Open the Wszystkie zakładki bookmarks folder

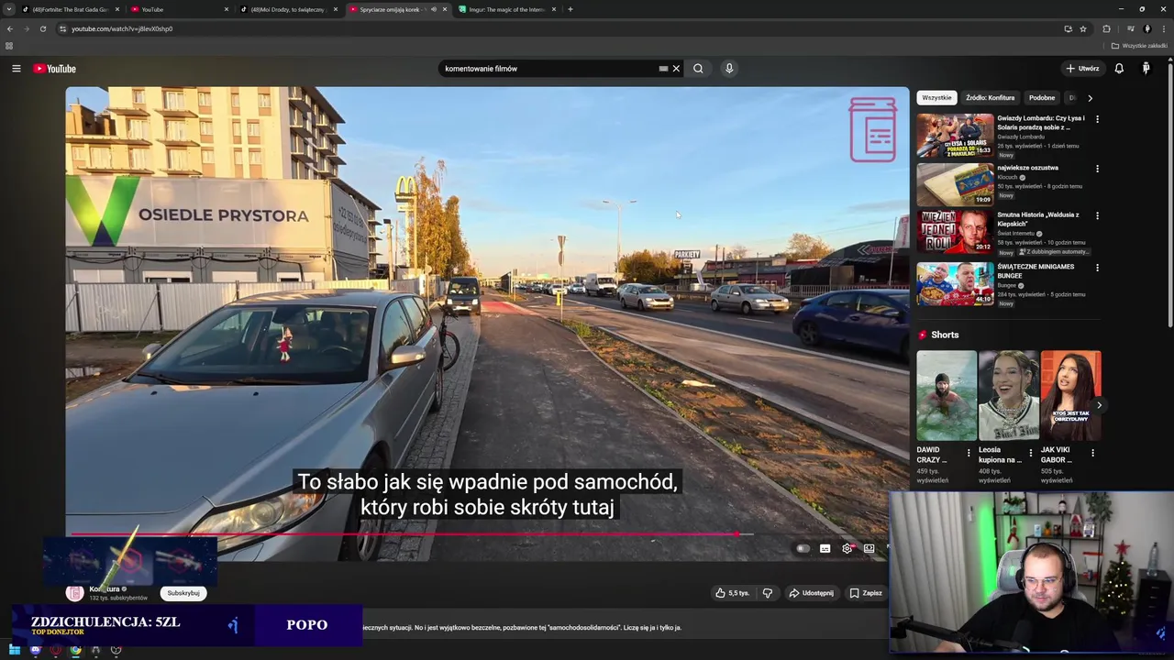point(1139,46)
